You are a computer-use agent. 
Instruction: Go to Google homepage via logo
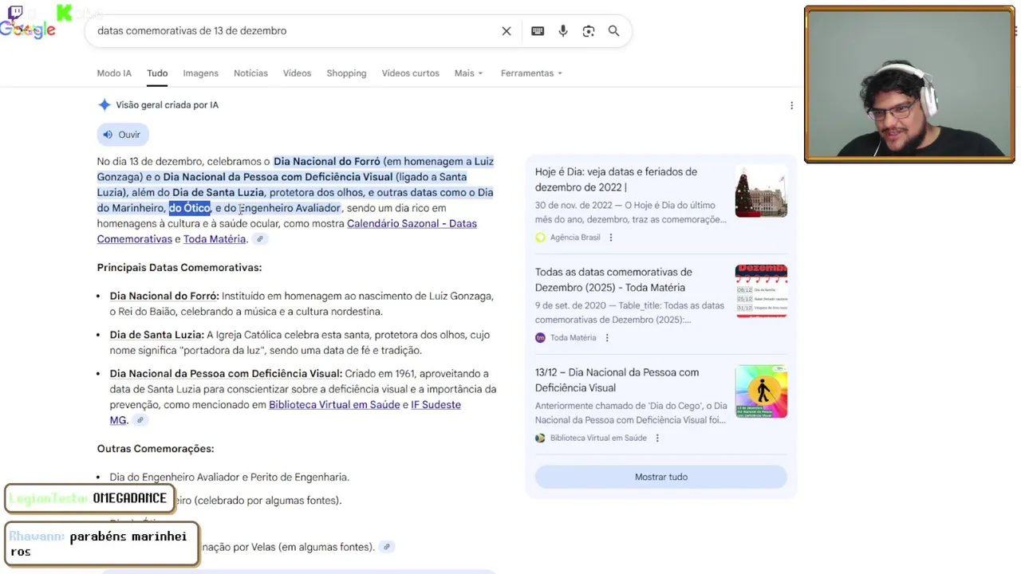click(28, 30)
